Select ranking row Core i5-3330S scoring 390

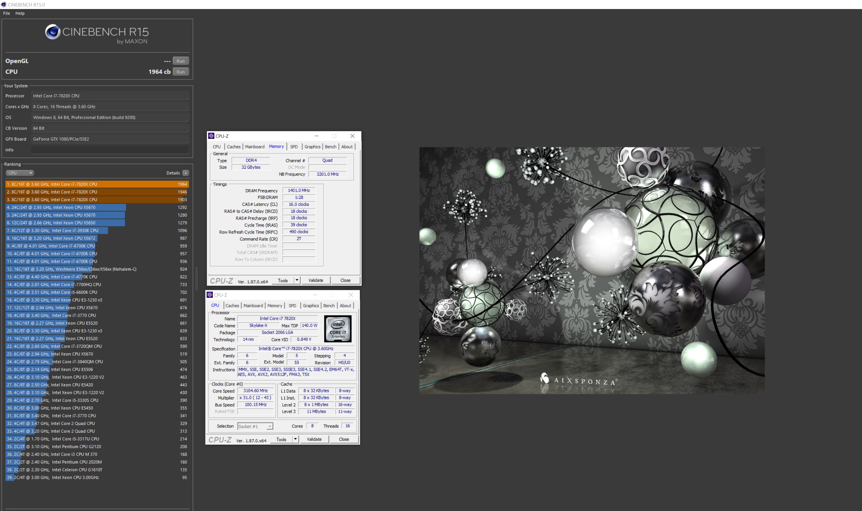(x=97, y=400)
